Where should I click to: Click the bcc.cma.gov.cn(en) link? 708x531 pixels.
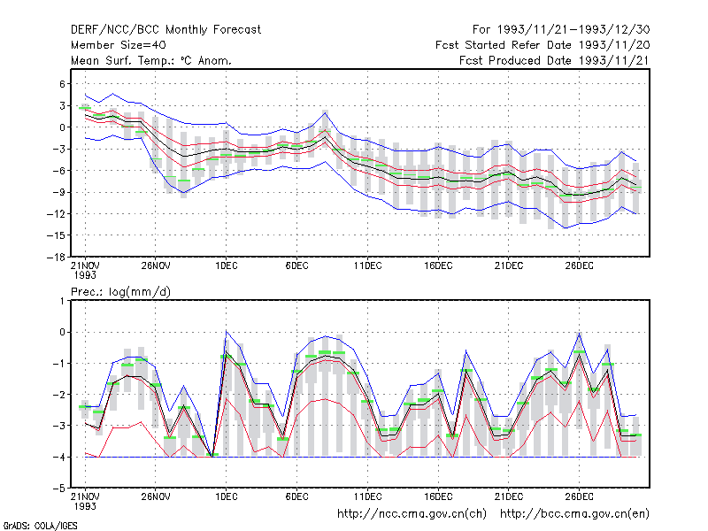pyautogui.click(x=574, y=514)
